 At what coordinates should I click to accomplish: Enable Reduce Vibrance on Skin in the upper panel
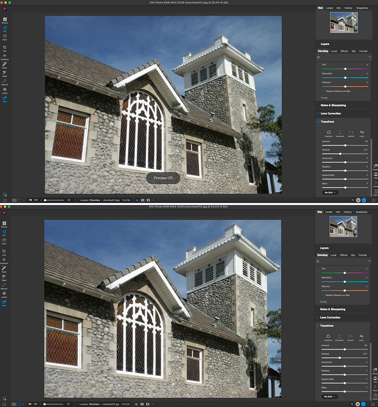point(323,91)
